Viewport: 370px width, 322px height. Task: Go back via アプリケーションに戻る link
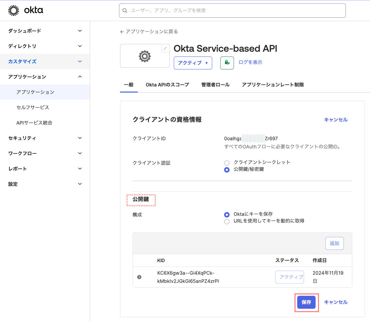[149, 32]
